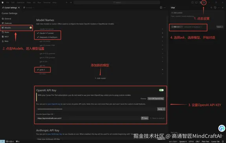Open the Terminal menu
The image size is (226, 143).
47,2
